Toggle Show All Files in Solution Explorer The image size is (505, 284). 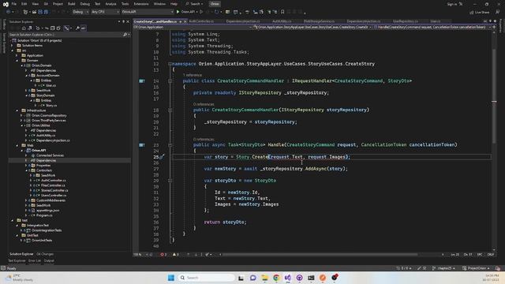pyautogui.click(x=58, y=28)
